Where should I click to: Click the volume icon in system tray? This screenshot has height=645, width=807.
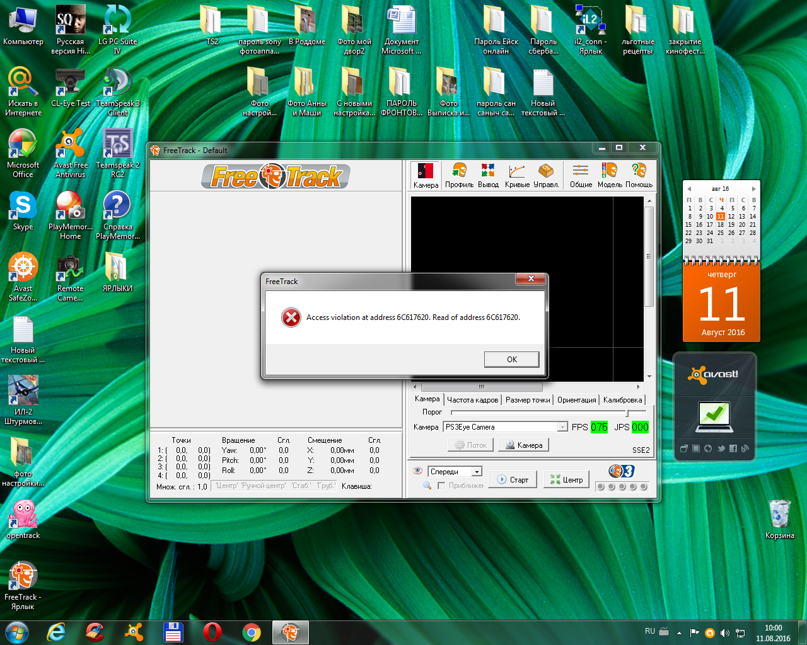tap(724, 633)
